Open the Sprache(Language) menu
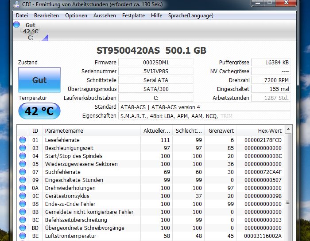Screen dimensions: 310x241 191,16
